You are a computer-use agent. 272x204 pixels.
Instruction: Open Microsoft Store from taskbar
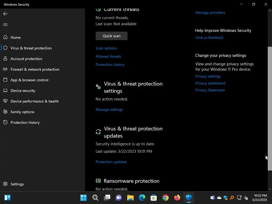point(154,198)
